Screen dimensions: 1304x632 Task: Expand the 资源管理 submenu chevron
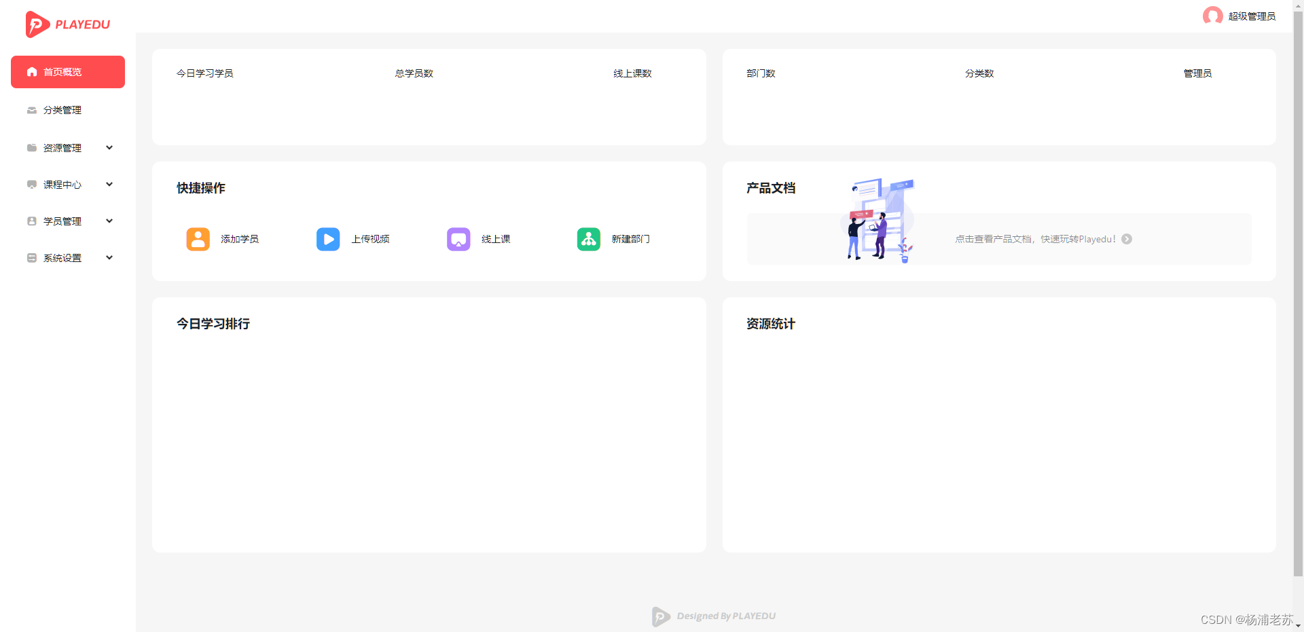click(x=109, y=148)
